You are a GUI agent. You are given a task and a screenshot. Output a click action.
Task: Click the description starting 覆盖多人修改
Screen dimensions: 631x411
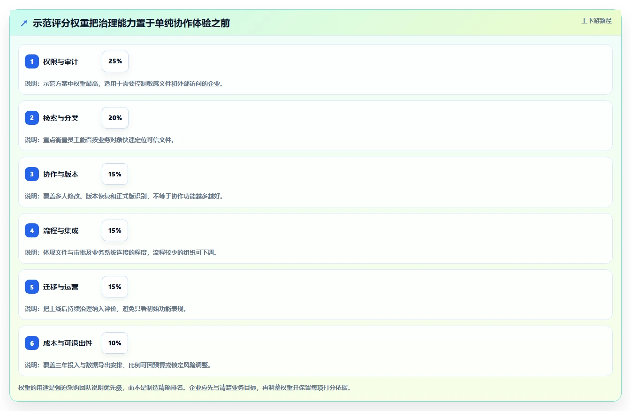point(125,196)
